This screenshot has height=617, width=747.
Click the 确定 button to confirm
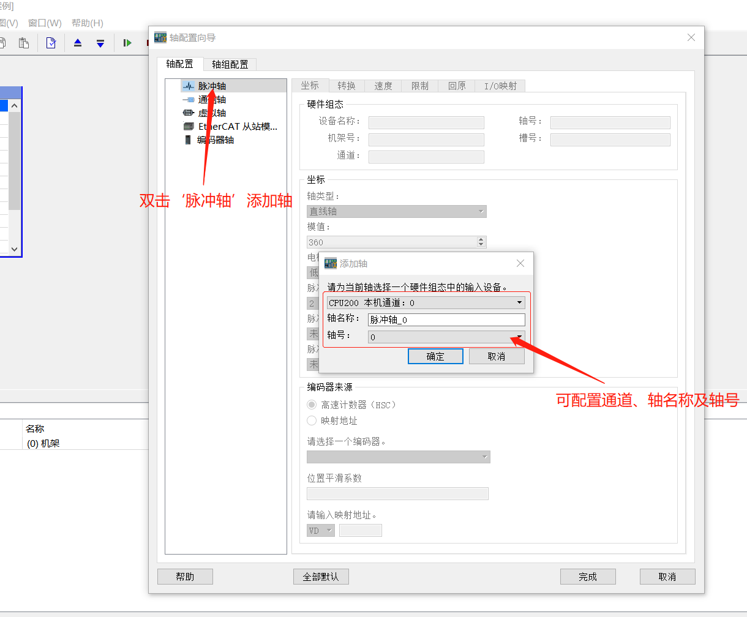(x=435, y=356)
